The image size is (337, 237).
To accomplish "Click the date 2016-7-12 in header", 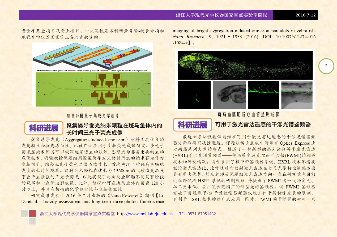I will (x=306, y=15).
